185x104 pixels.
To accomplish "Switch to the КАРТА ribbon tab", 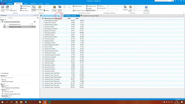I will (26, 4).
